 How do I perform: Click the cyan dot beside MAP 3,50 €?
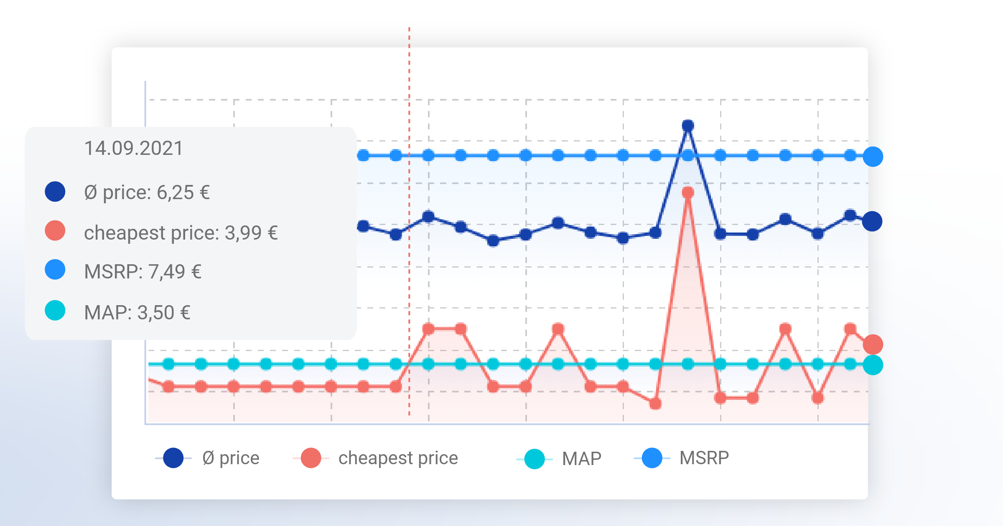tap(55, 311)
